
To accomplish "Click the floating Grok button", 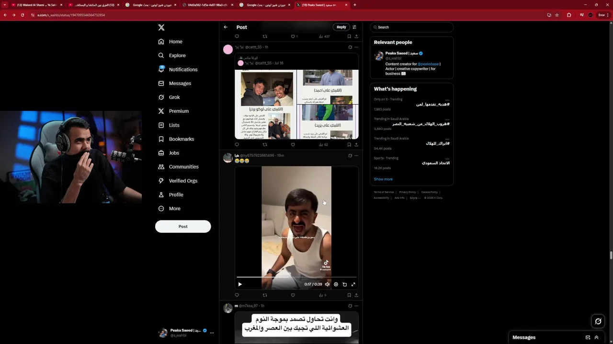I will point(598,322).
